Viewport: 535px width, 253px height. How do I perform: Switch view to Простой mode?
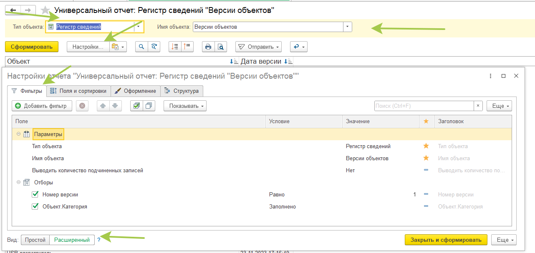pyautogui.click(x=35, y=240)
